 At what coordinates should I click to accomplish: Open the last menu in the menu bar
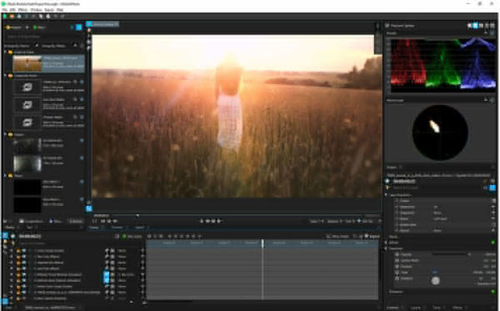[60, 10]
